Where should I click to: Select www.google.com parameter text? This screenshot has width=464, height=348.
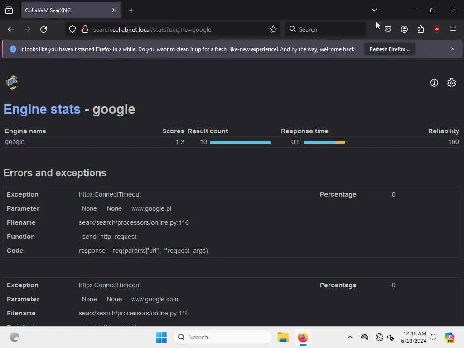155,299
